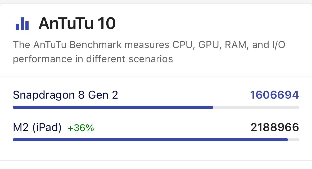The height and width of the screenshot is (169, 312).
Task: Click the filled M2 (iPad) bar
Action: click(150, 140)
